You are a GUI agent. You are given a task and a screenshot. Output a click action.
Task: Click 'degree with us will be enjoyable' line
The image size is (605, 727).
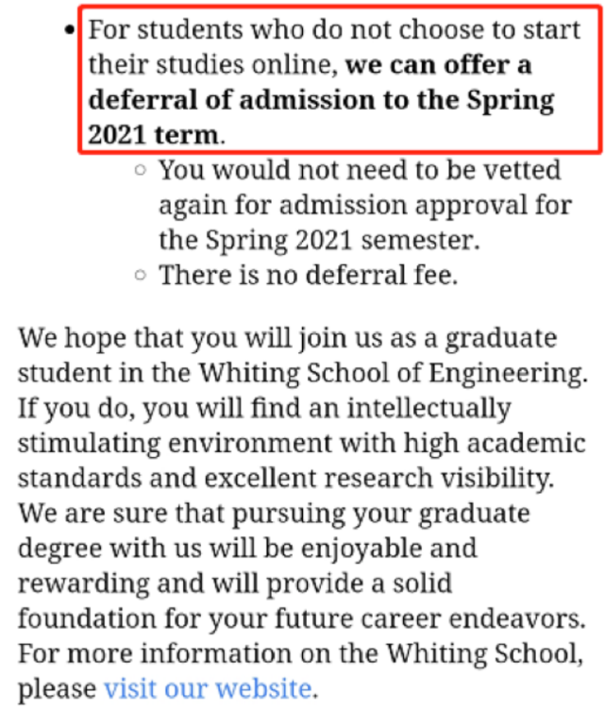tap(247, 549)
